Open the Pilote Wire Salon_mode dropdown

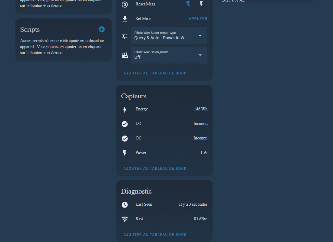click(169, 55)
